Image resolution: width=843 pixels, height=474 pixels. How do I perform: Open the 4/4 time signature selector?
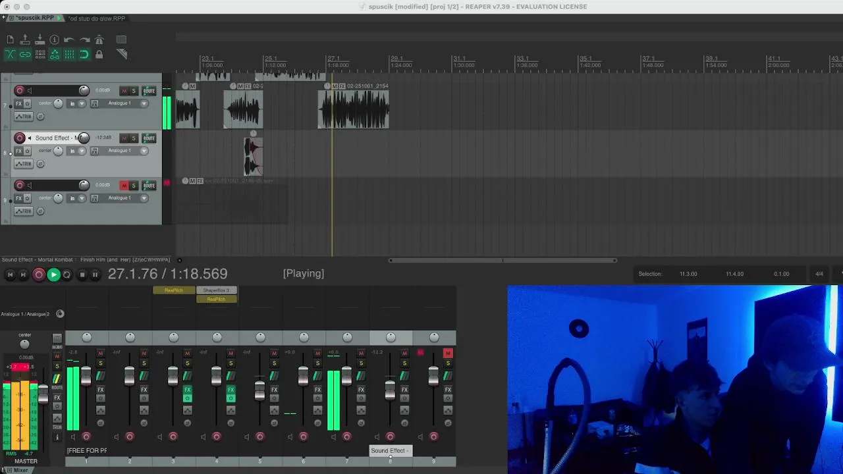click(x=819, y=274)
